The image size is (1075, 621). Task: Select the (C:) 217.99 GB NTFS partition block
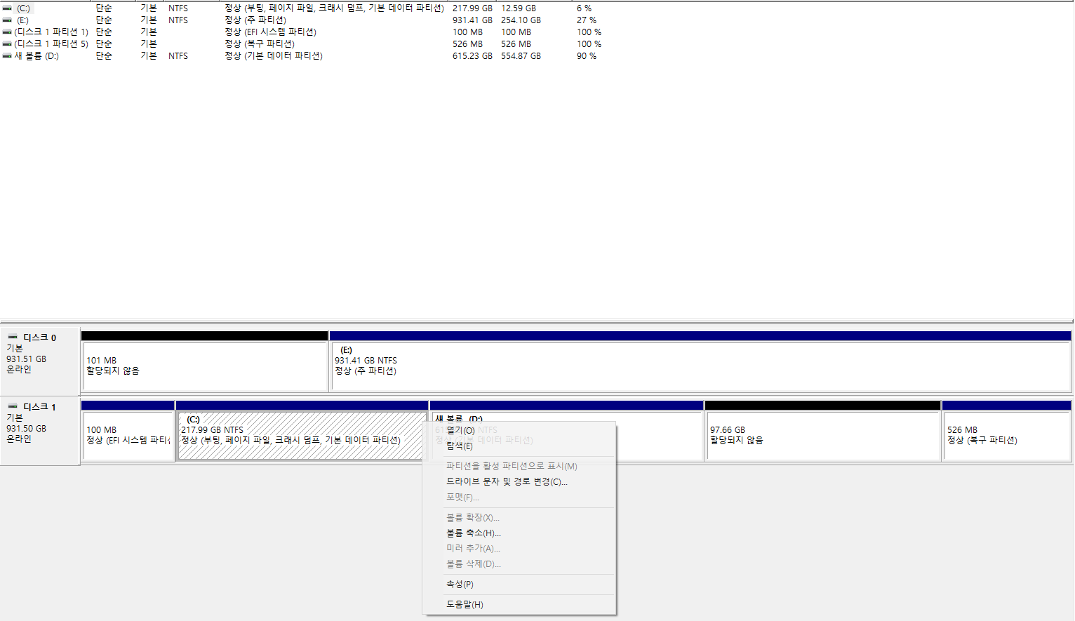pyautogui.click(x=302, y=435)
